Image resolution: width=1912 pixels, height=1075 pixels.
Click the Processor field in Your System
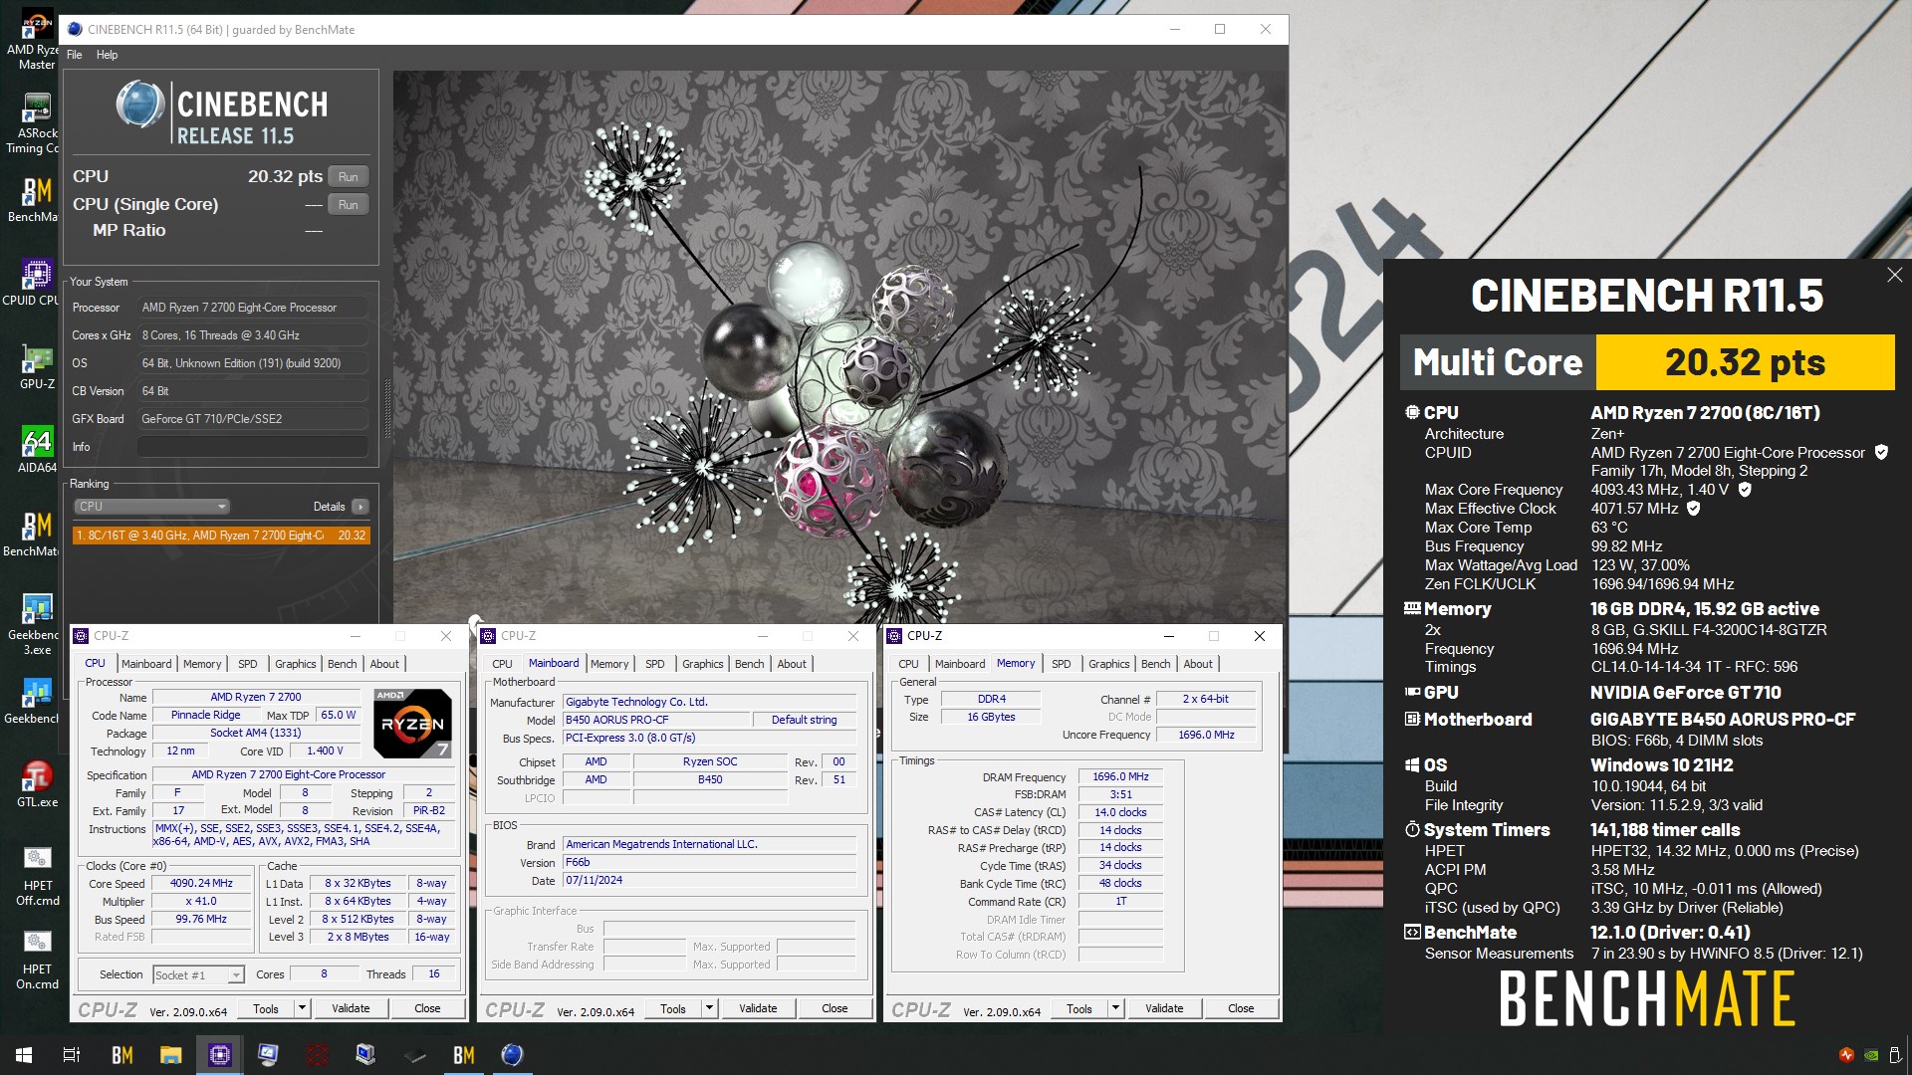(x=252, y=308)
